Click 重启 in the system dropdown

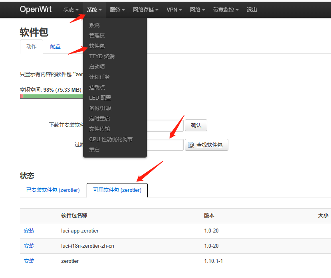[x=94, y=150]
